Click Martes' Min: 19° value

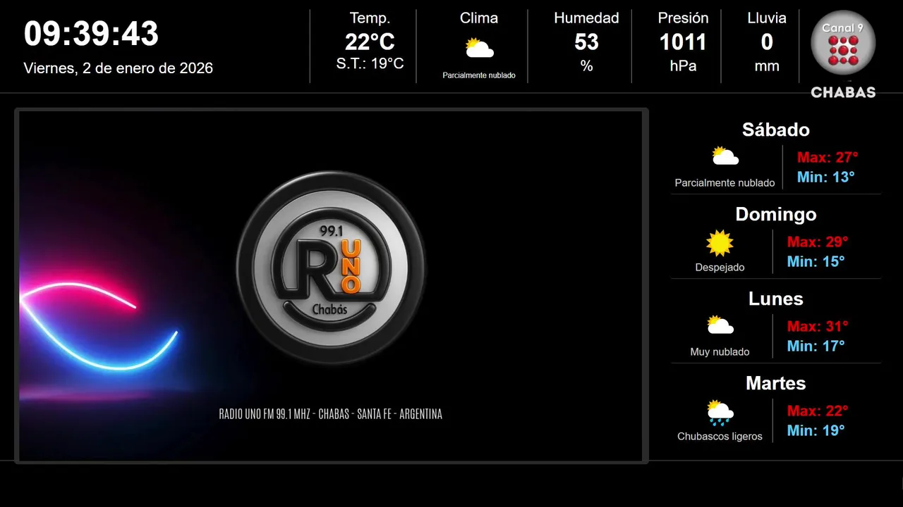pos(816,430)
